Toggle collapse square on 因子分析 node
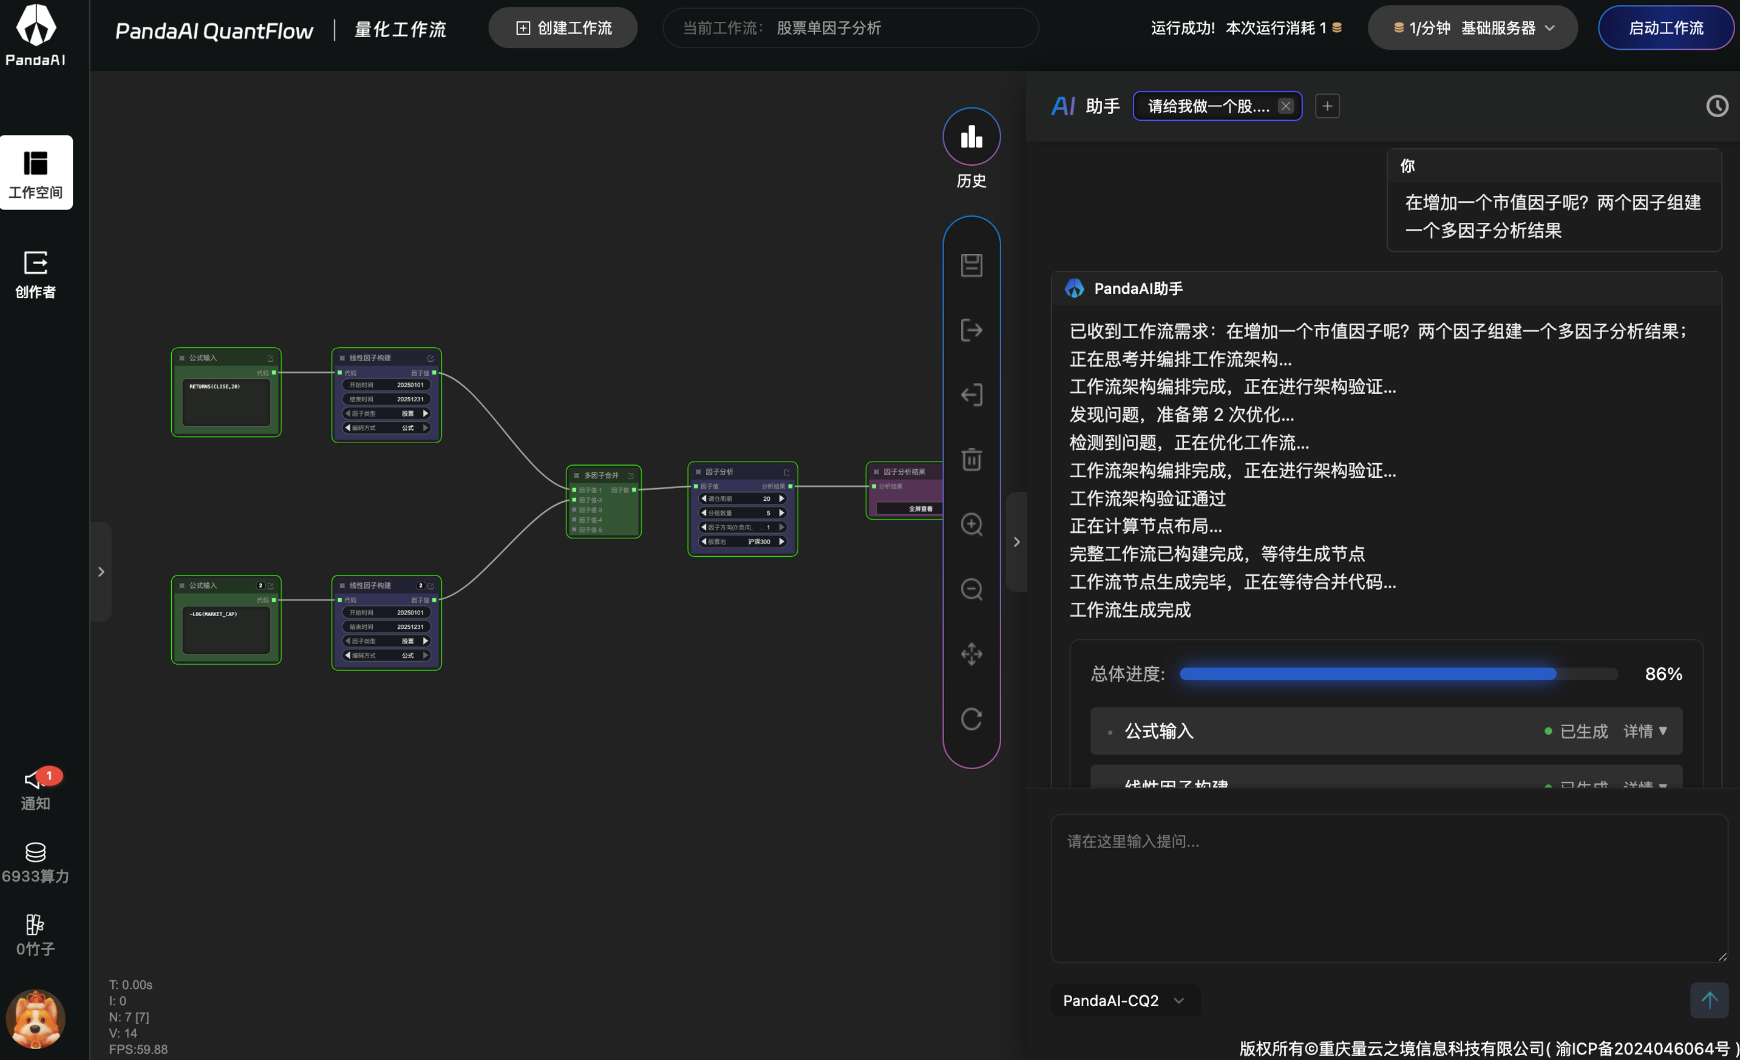Viewport: 1740px width, 1060px height. pyautogui.click(x=698, y=472)
